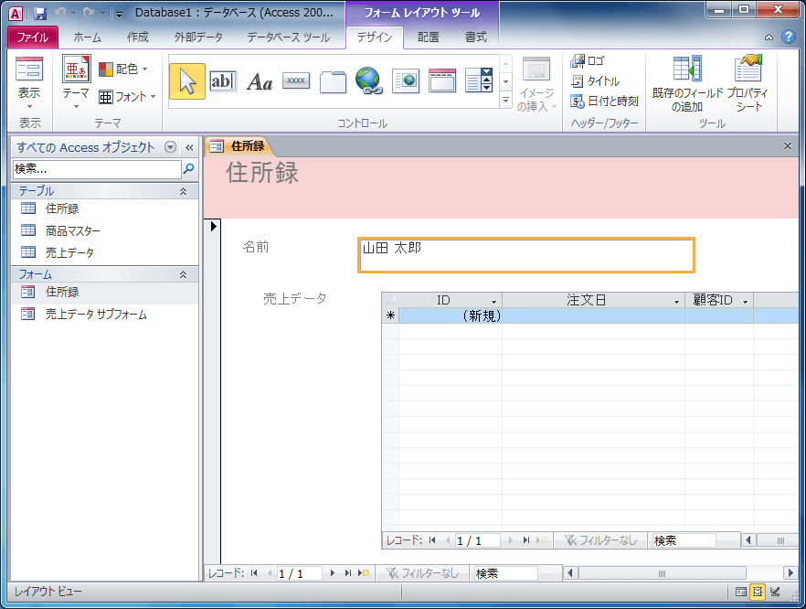Open the テーマ gallery

(76, 82)
